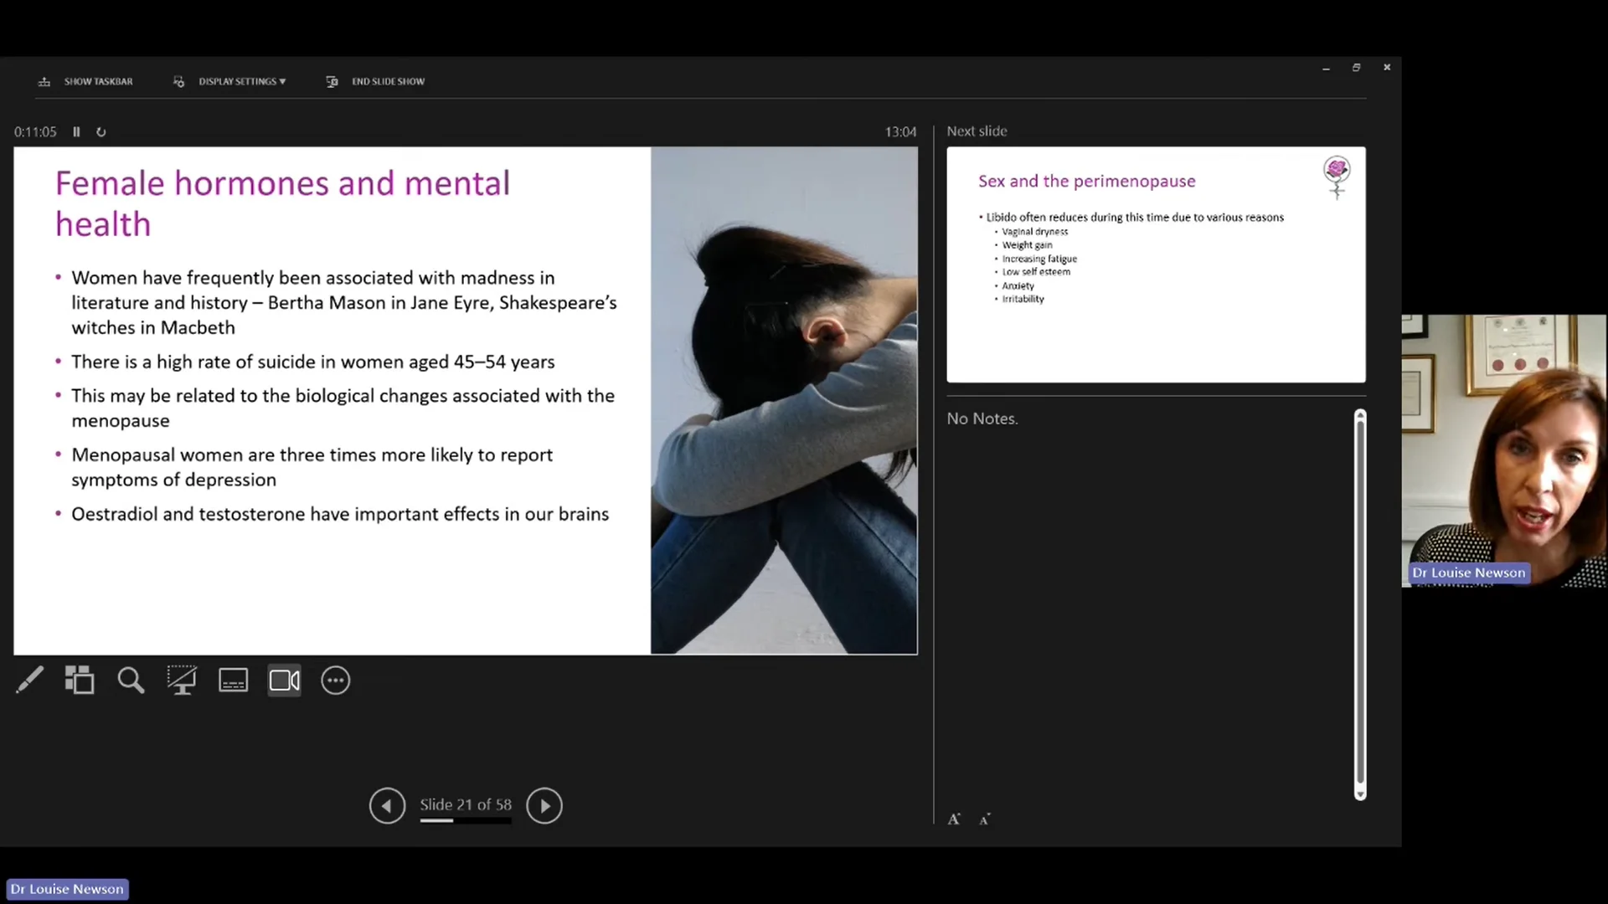This screenshot has width=1608, height=904.
Task: Restart the slide timer
Action: tap(101, 131)
